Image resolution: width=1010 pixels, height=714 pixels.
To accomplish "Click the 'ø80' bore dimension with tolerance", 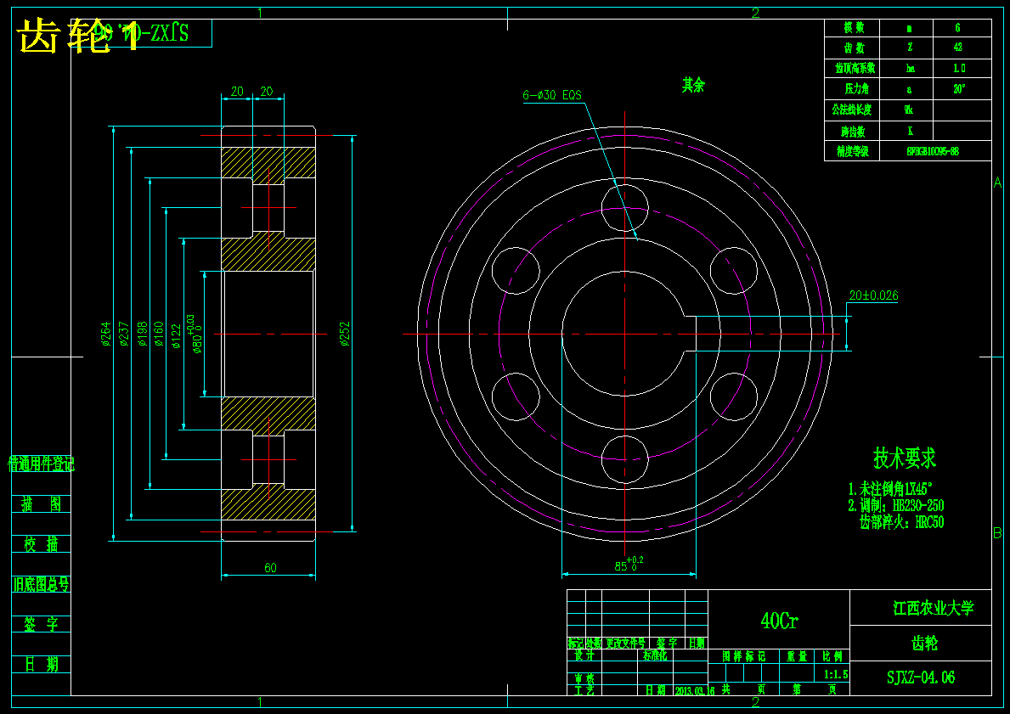I will [x=195, y=335].
